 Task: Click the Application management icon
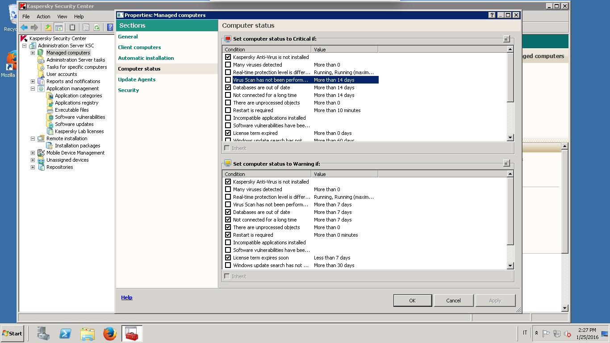pos(41,88)
